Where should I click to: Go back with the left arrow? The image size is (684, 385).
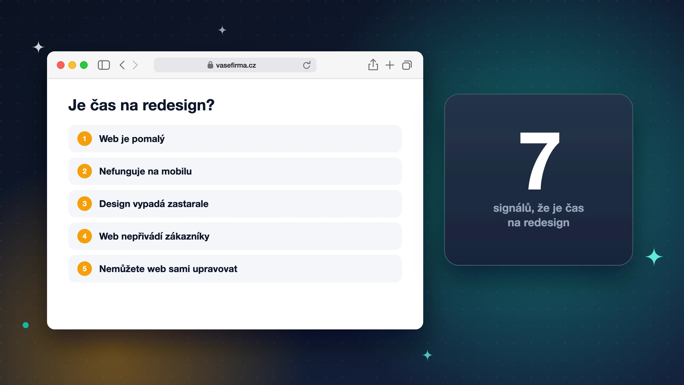[x=122, y=65]
